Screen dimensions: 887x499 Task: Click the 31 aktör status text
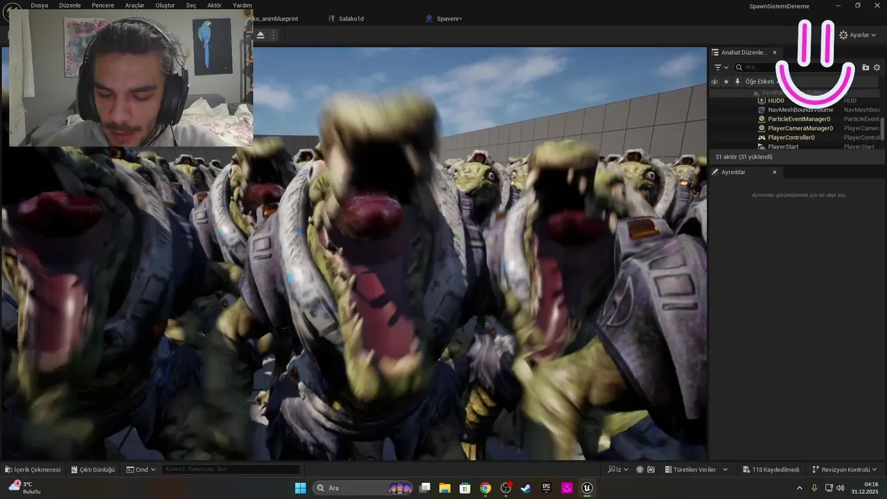point(744,157)
